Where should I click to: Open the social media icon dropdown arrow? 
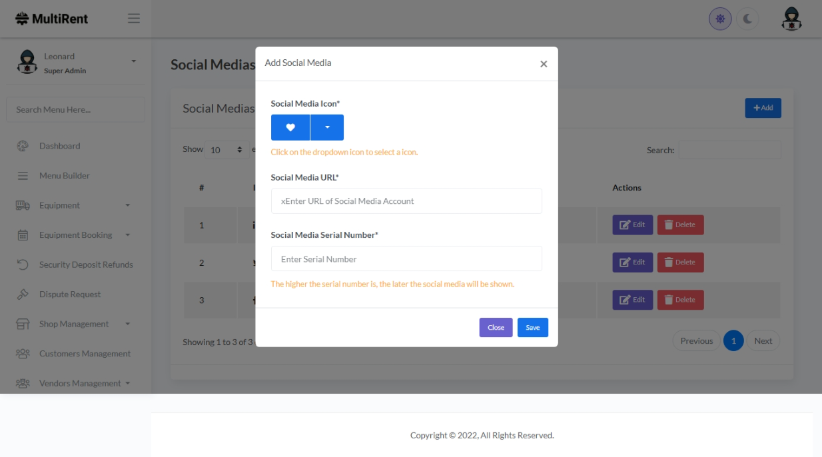[x=327, y=127]
